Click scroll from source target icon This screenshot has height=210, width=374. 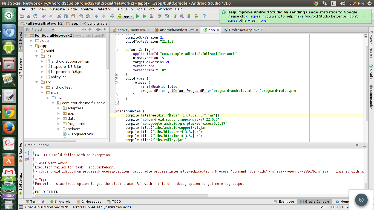84,30
